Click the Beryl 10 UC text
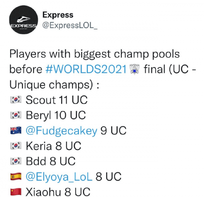This screenshot has width=204, height=197. click(56, 115)
